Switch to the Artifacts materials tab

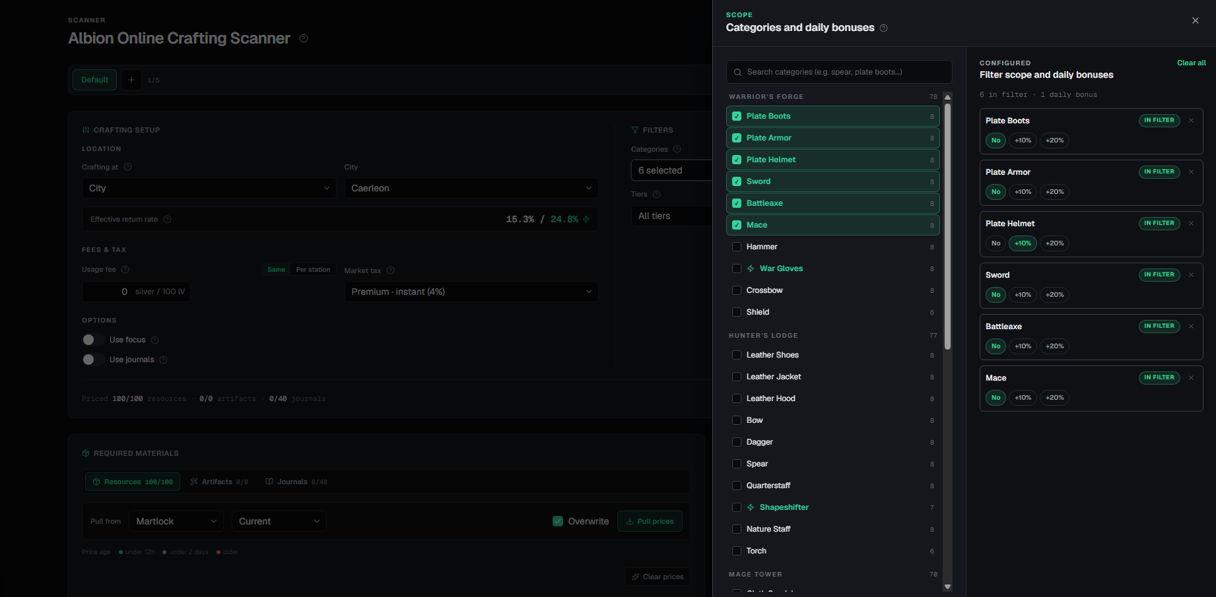(219, 482)
